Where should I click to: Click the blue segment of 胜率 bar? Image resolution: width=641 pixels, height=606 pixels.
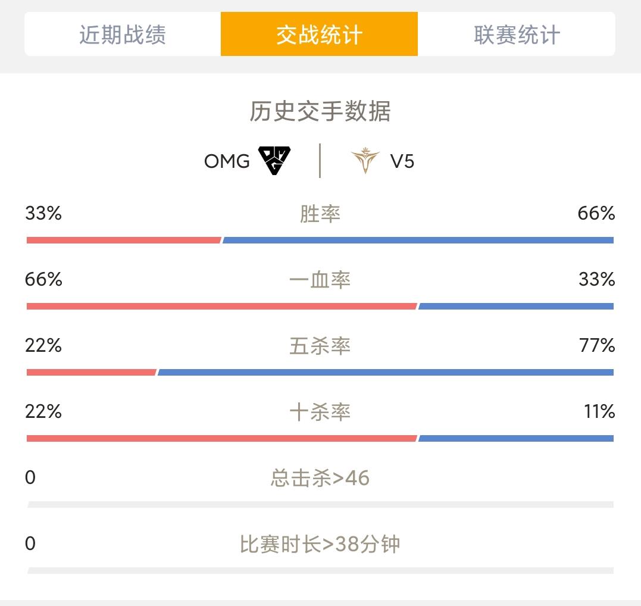tap(418, 240)
